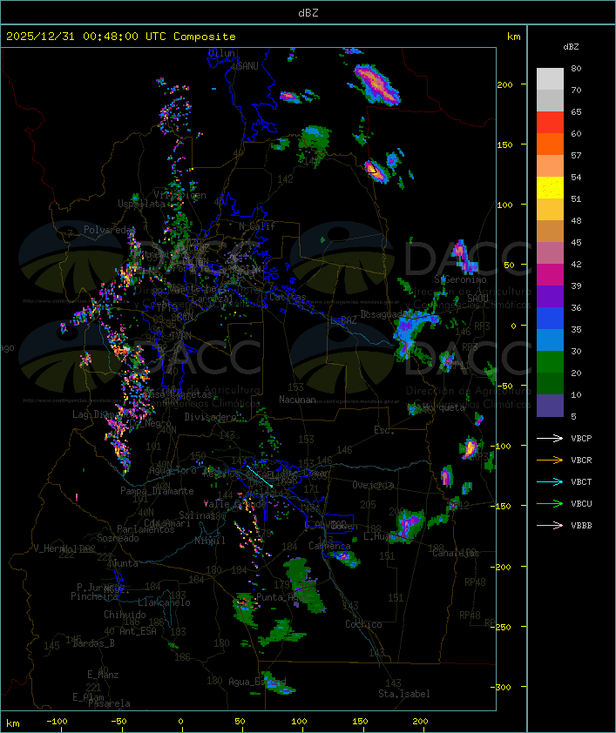Screen dimensions: 616x733
Task: Click the Sta.Isabel map label
Action: click(x=403, y=694)
